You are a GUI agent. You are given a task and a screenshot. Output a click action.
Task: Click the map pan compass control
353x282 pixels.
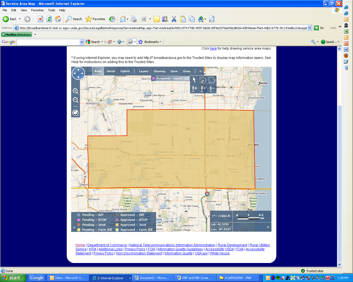pos(78,73)
